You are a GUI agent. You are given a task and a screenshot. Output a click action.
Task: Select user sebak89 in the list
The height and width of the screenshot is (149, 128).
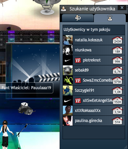pyautogui.click(x=94, y=70)
